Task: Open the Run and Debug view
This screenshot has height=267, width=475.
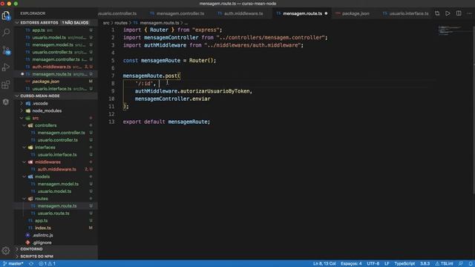Action: (x=6, y=67)
